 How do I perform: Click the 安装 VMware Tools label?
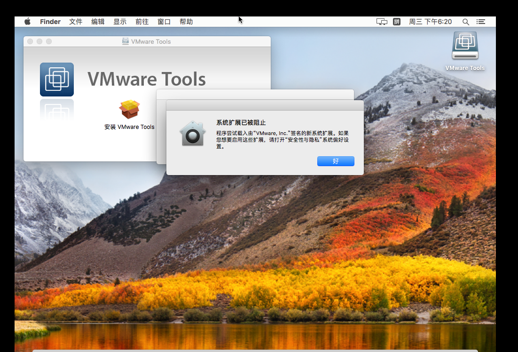[x=130, y=127]
